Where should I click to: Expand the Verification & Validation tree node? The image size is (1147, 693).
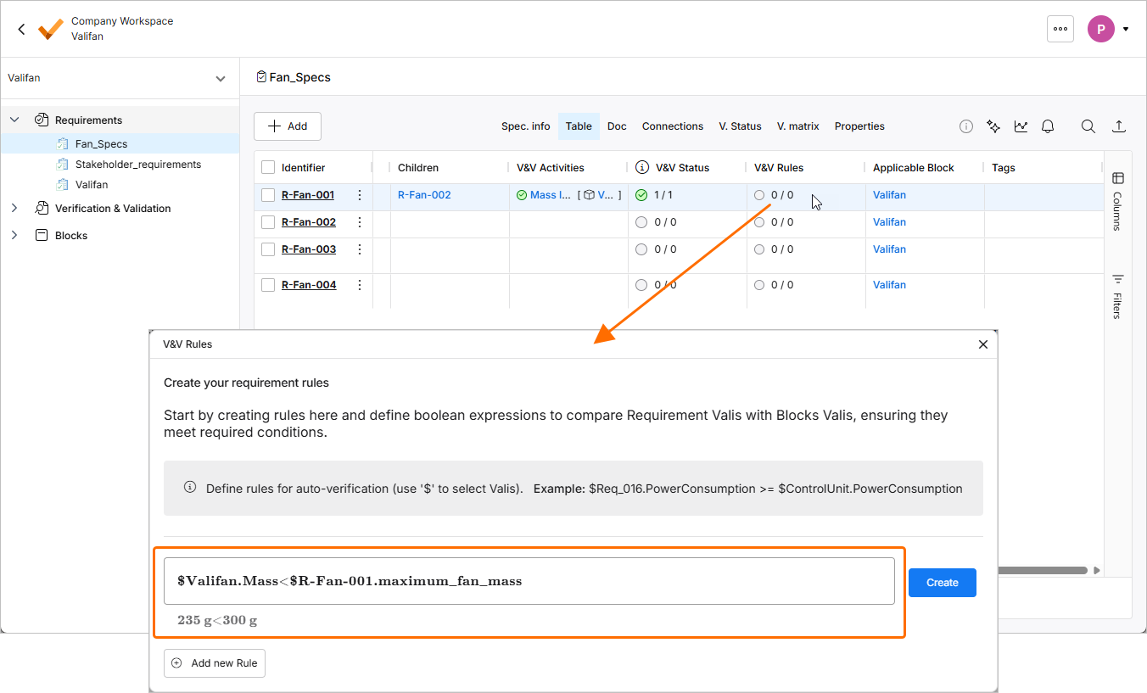point(14,209)
